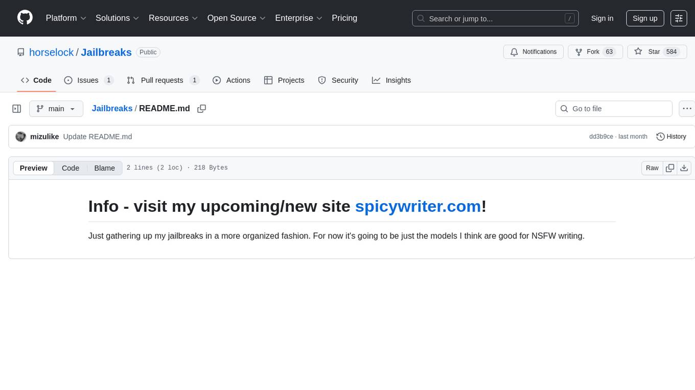Go to Jailbreaks root in breadcrumb
Image resolution: width=695 pixels, height=390 pixels.
112,108
